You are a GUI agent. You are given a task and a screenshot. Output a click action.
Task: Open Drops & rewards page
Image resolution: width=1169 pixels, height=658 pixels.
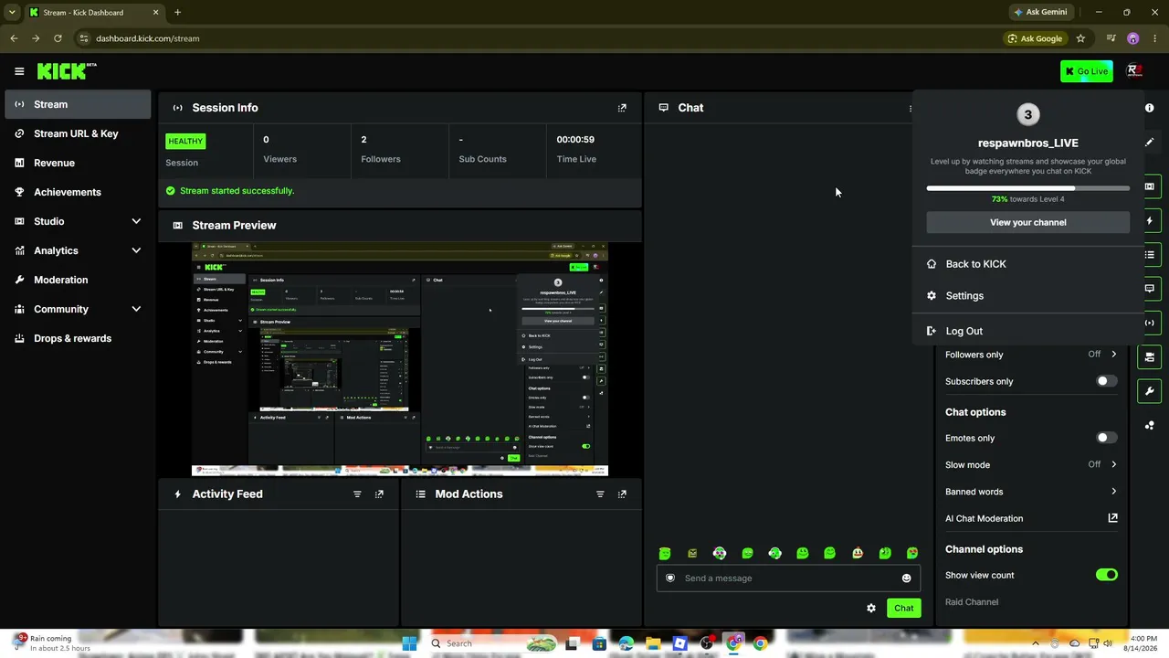[78, 338]
